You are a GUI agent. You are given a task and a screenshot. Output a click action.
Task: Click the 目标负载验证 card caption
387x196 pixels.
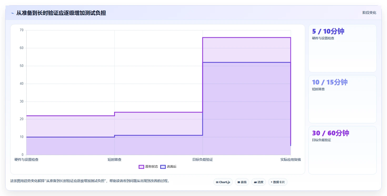pos(321,140)
